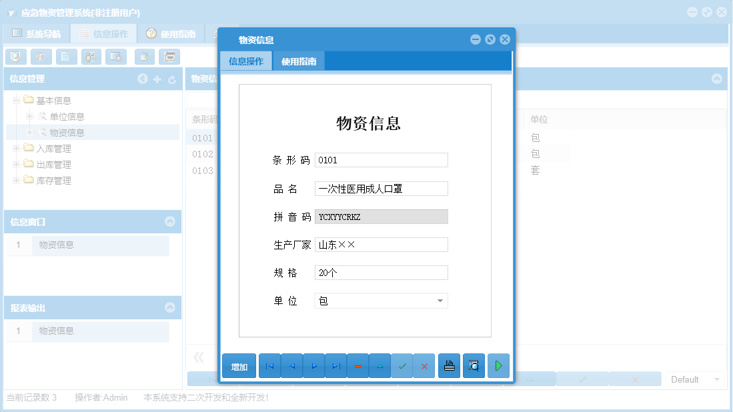This screenshot has height=412, width=733.
Task: Expand the 入库管理 tree folder
Action: (15, 148)
